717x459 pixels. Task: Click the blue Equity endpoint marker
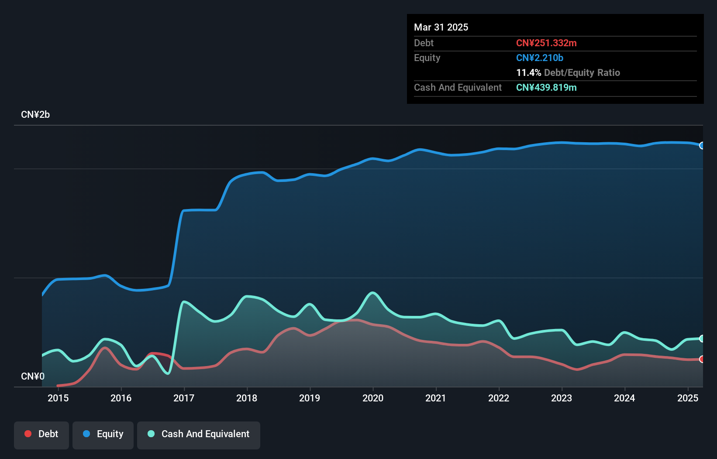point(702,146)
